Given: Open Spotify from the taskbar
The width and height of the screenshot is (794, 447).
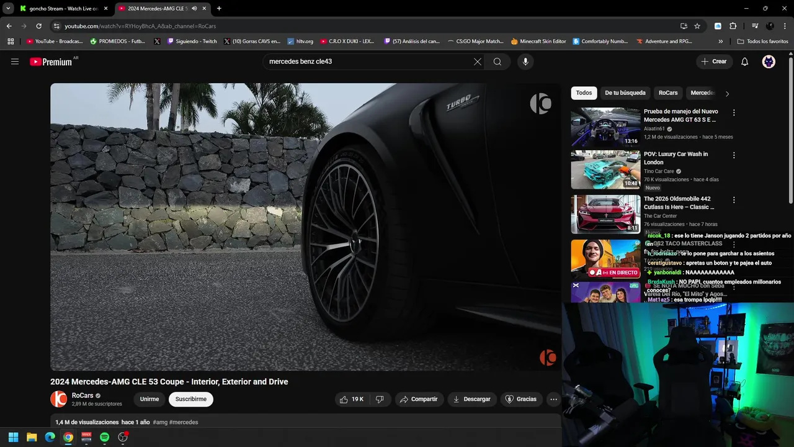Looking at the screenshot, I should click(104, 437).
